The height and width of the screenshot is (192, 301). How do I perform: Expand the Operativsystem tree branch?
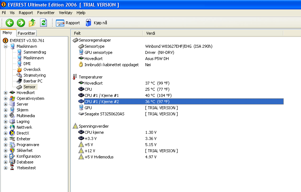click(x=5, y=98)
